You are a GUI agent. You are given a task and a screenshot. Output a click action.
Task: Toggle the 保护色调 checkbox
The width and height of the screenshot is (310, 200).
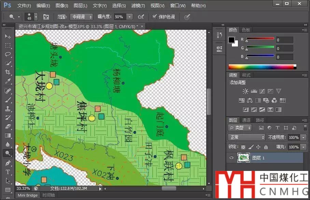click(155, 17)
